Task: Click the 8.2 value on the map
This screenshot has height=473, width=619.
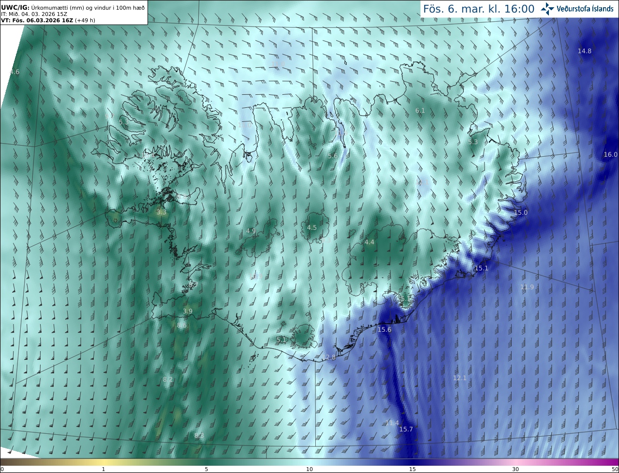Action: pyautogui.click(x=167, y=379)
